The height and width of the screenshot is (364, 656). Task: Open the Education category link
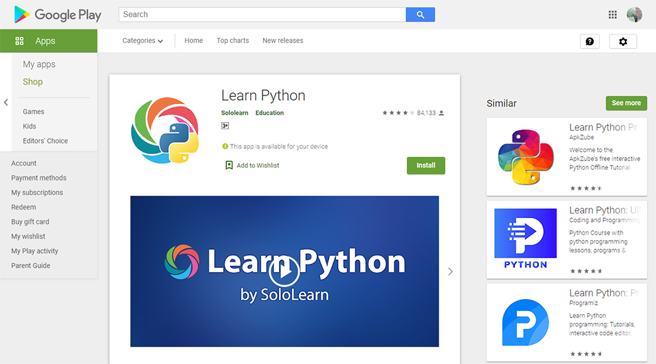click(x=270, y=113)
